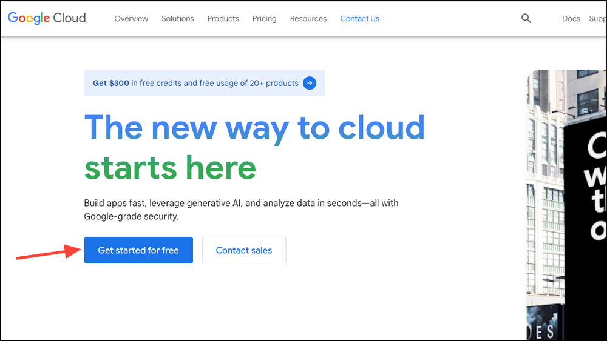Image resolution: width=607 pixels, height=341 pixels.
Task: Click the headline "The new way to cloud"
Action: pyautogui.click(x=254, y=128)
